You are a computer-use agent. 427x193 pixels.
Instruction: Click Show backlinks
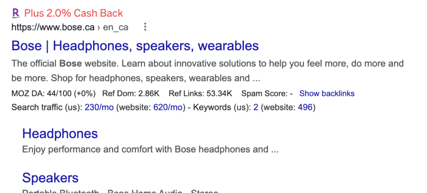coord(327,93)
